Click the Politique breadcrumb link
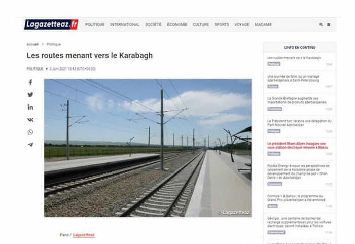 coord(54,44)
